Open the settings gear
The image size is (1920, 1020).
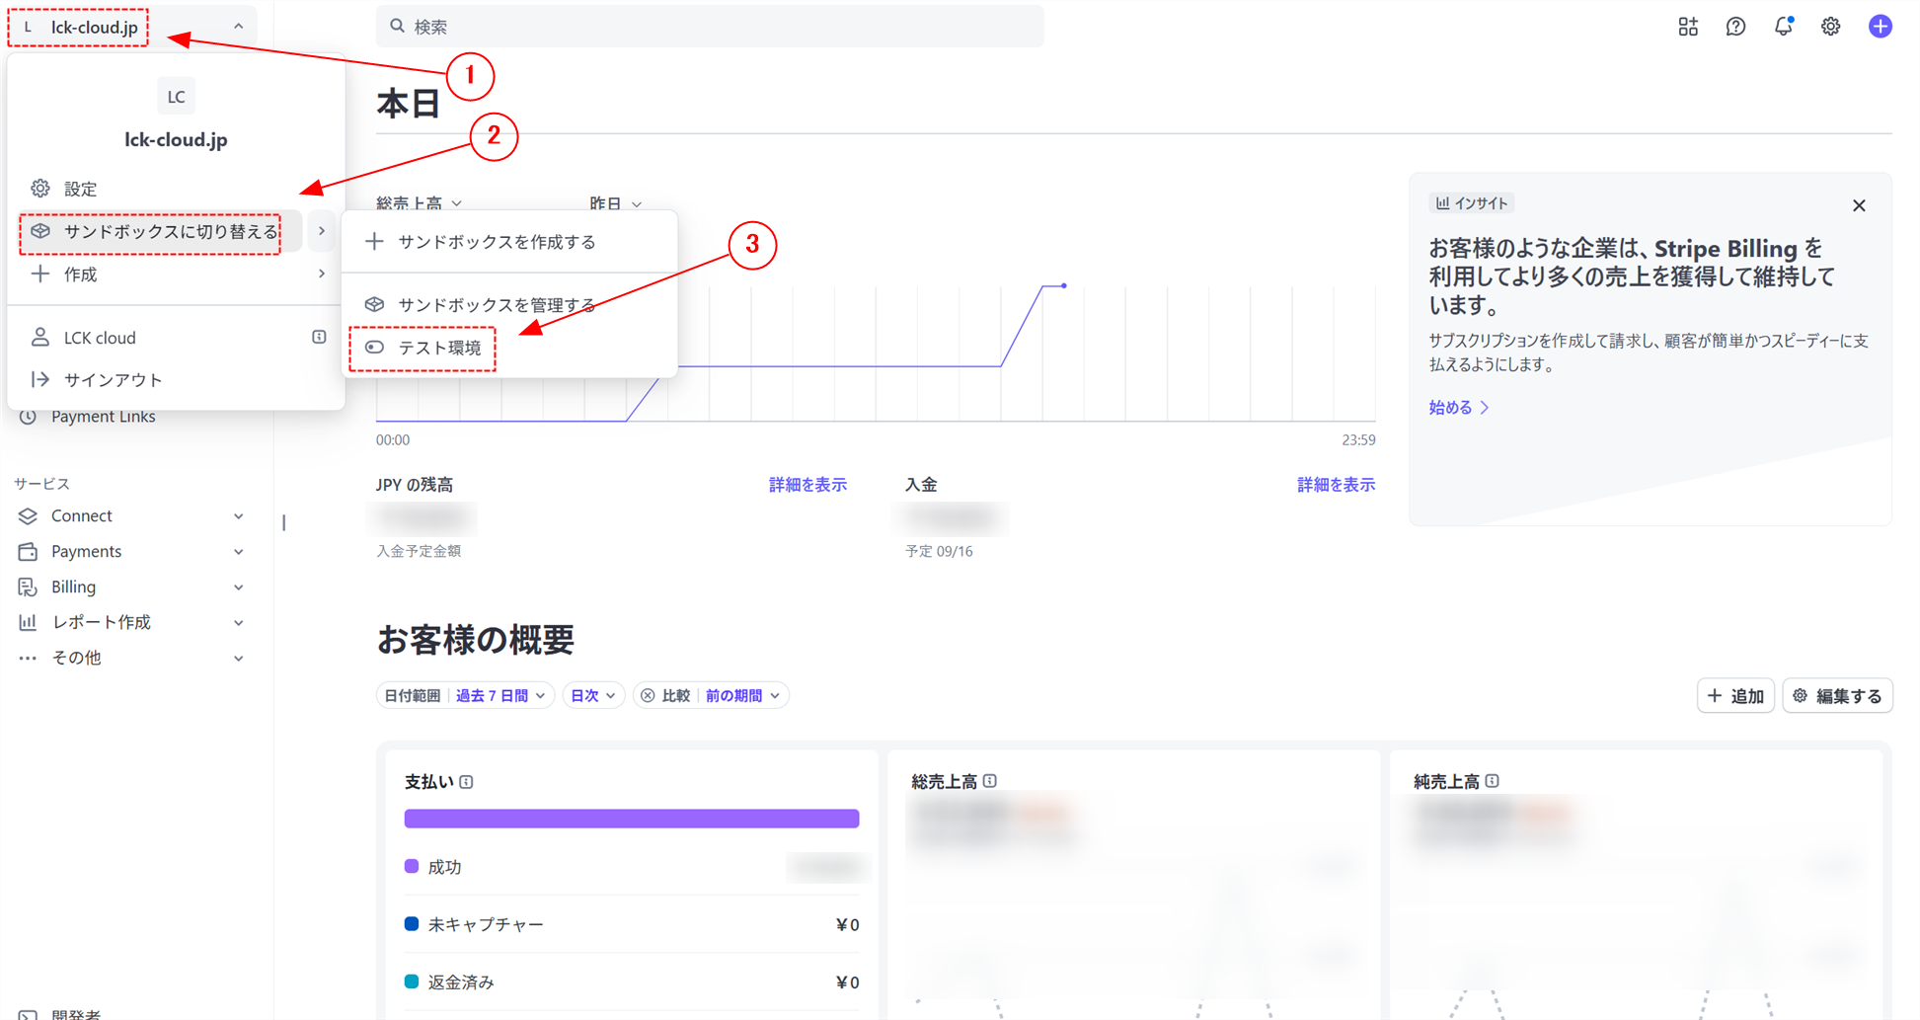click(1830, 27)
